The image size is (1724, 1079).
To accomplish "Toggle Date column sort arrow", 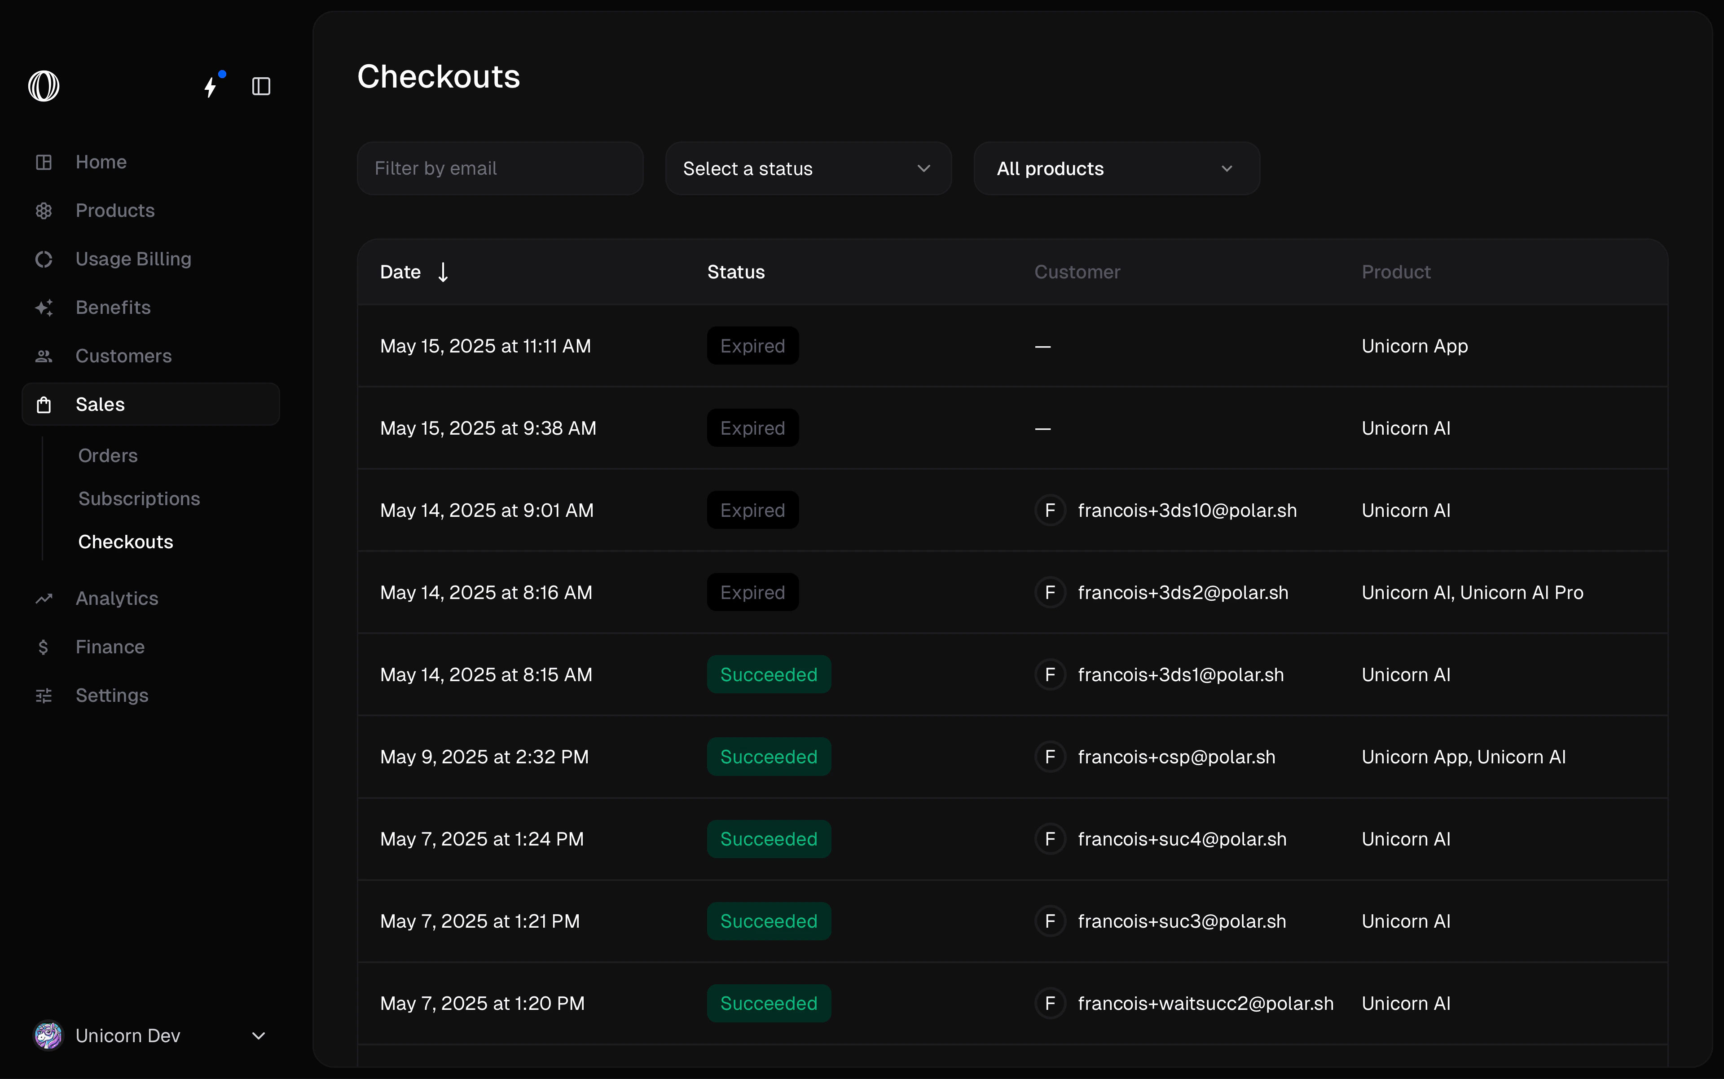I will click(443, 272).
